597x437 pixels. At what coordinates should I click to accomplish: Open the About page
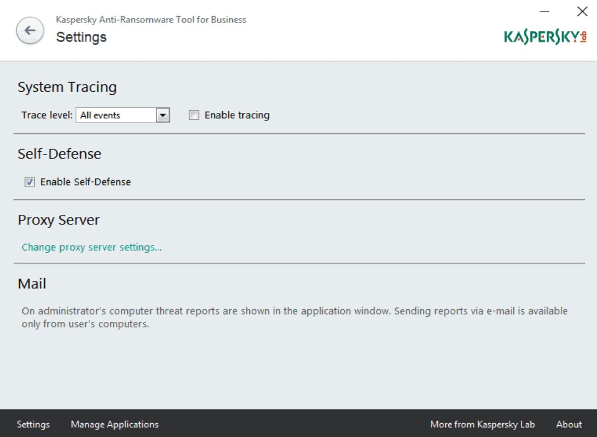pos(569,424)
